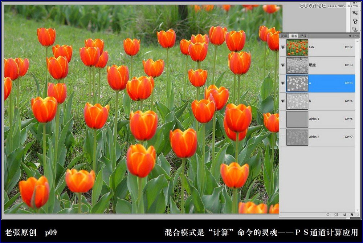Select the 'Lab' channel name

[311, 47]
